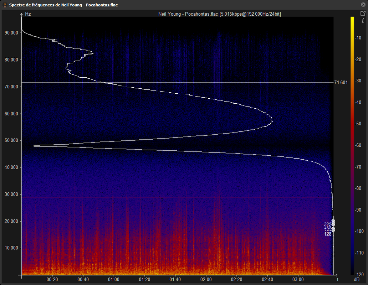Click the '00:20' time label

52,279
